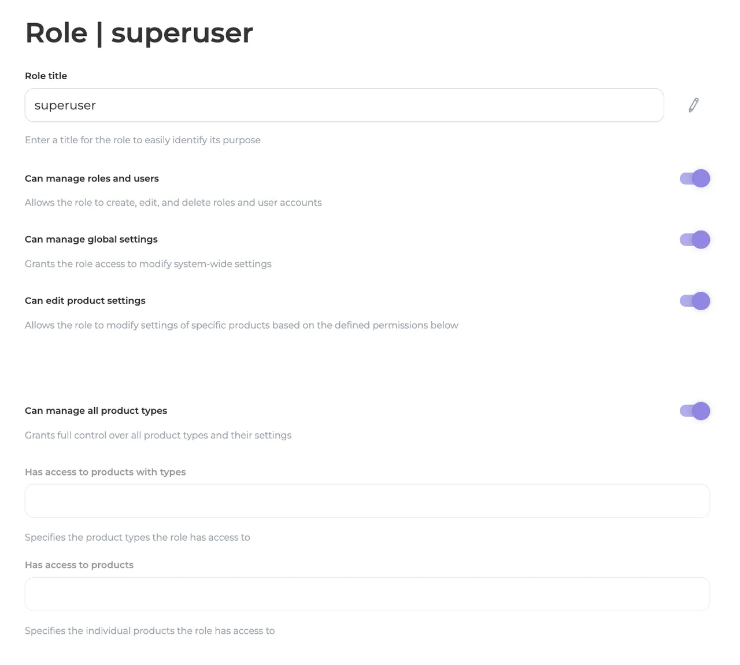Screen dimensions: 740x665
Task: Click the pencil edit icon beside role title
Action: click(x=694, y=105)
